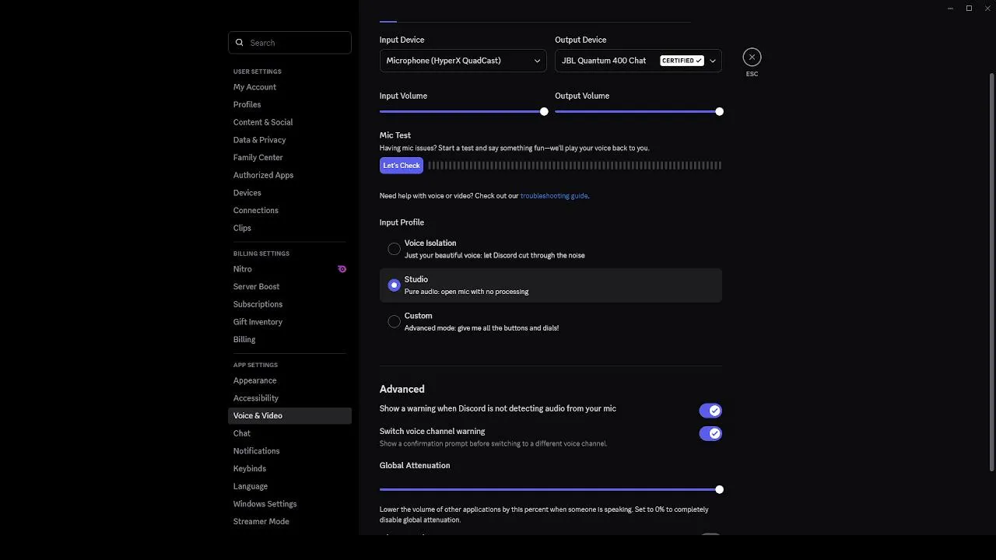
Task: Maximize the Discord window
Action: pyautogui.click(x=969, y=9)
